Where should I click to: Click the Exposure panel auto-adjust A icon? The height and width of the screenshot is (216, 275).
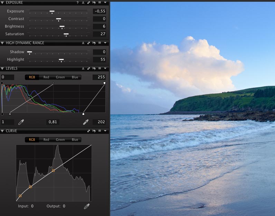tap(83, 3)
